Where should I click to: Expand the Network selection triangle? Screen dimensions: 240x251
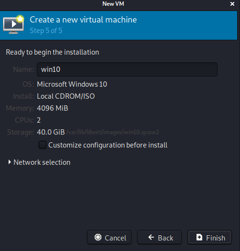(10, 162)
